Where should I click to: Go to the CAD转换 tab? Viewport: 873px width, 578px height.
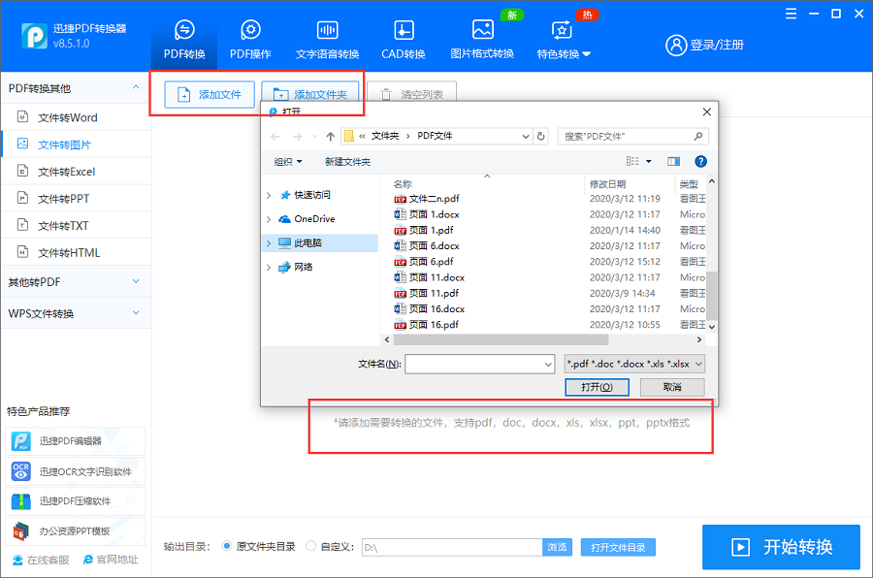point(404,40)
